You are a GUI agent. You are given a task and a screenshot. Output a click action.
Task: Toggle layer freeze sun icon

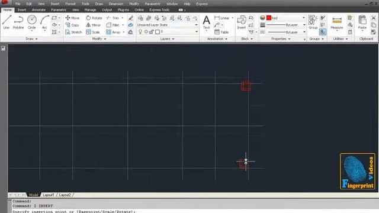click(x=146, y=31)
